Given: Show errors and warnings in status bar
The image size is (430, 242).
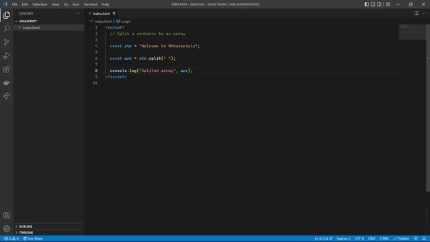Looking at the screenshot, I should pyautogui.click(x=11, y=239).
